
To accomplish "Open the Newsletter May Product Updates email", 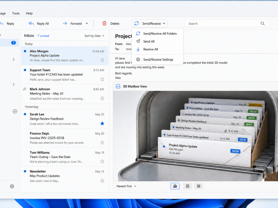I will [x=65, y=176].
